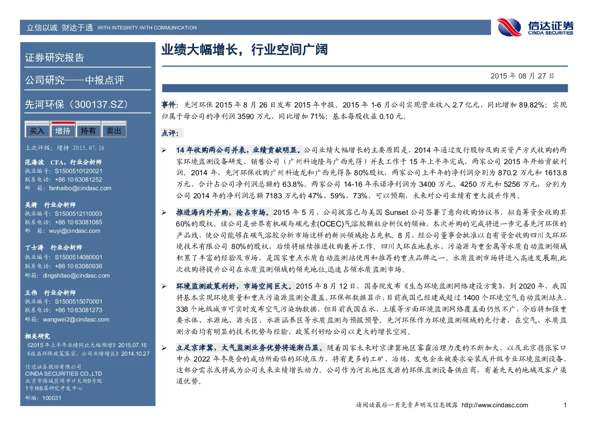The image size is (598, 423).
Task: Select the 持有 rating box
Action: pyautogui.click(x=88, y=130)
